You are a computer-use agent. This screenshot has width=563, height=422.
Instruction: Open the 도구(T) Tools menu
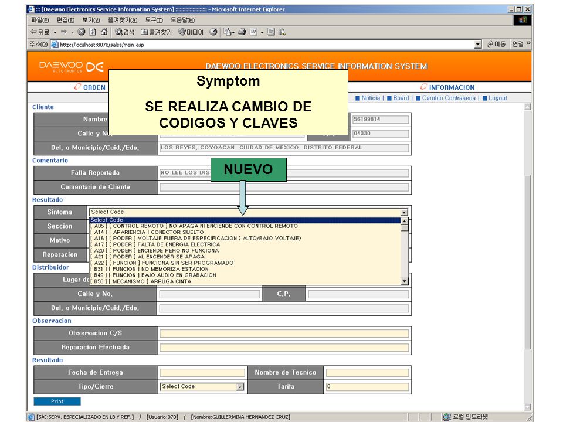(x=154, y=20)
